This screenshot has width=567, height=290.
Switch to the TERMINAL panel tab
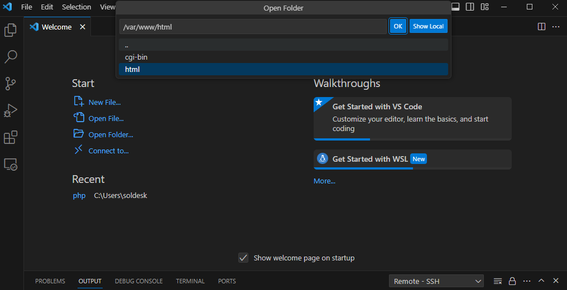[190, 281]
